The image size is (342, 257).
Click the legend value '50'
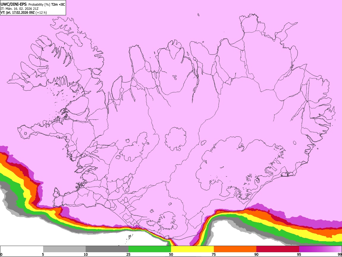(171, 254)
